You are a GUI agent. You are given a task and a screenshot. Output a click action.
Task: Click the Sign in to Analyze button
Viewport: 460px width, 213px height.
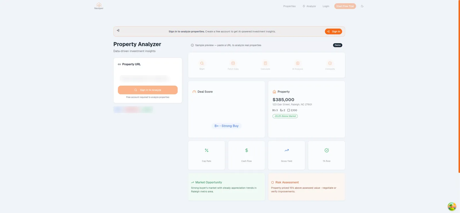148,90
